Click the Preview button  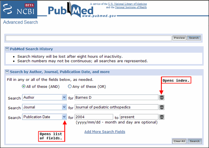pyautogui.click(x=179, y=38)
